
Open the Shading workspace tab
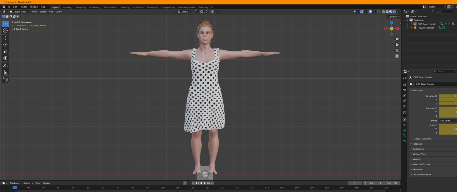point(125,7)
